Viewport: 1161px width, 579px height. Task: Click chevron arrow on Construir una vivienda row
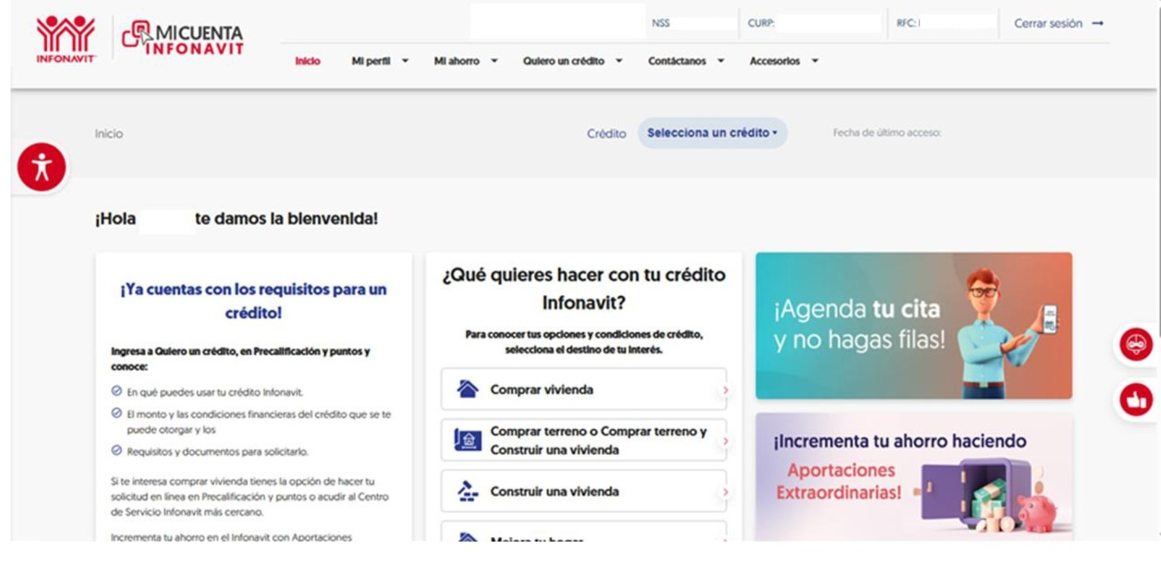point(725,492)
